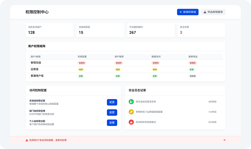Click the 数据访问 column header
Viewport: 251px width, 149px height.
[156, 57]
